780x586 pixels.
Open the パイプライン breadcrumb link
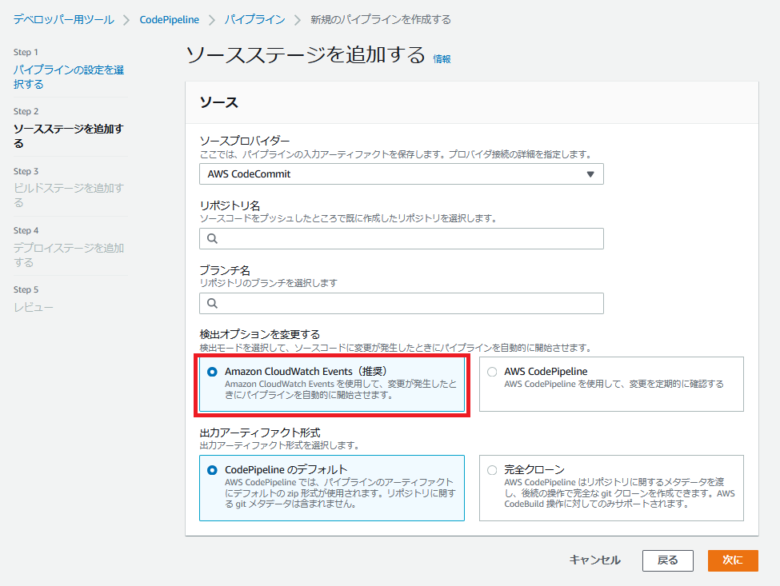click(254, 20)
